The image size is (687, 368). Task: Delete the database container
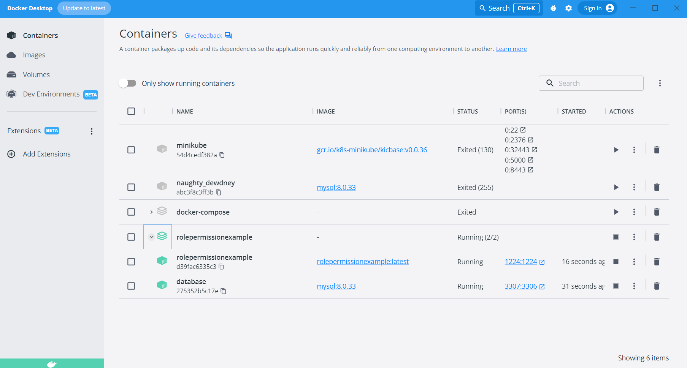(x=657, y=286)
